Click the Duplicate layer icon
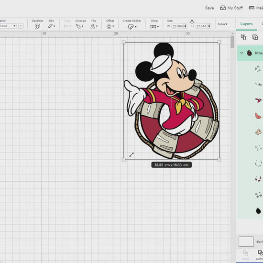Viewport: 263px width, 263px height. pos(255,37)
